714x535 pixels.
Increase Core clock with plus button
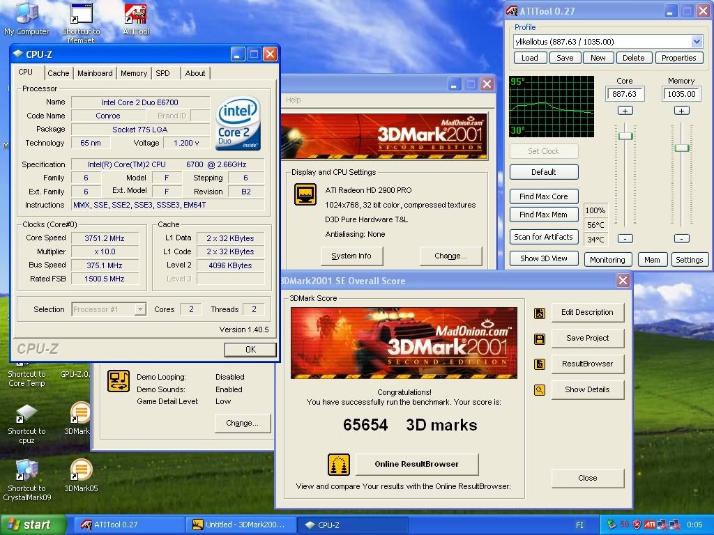click(625, 111)
